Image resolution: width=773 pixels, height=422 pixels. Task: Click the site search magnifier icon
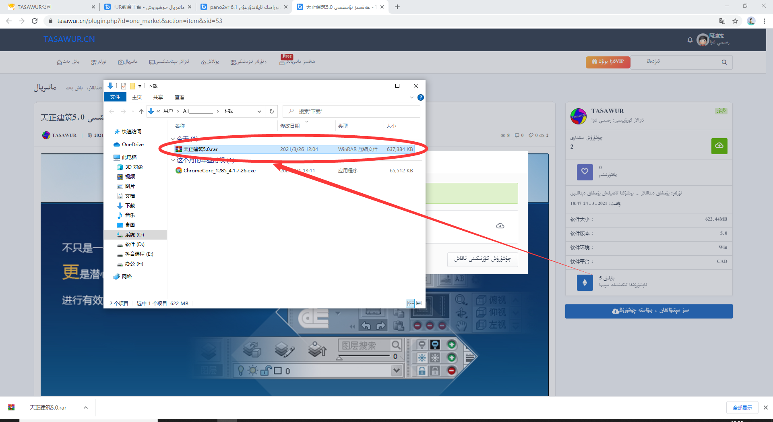tap(724, 62)
